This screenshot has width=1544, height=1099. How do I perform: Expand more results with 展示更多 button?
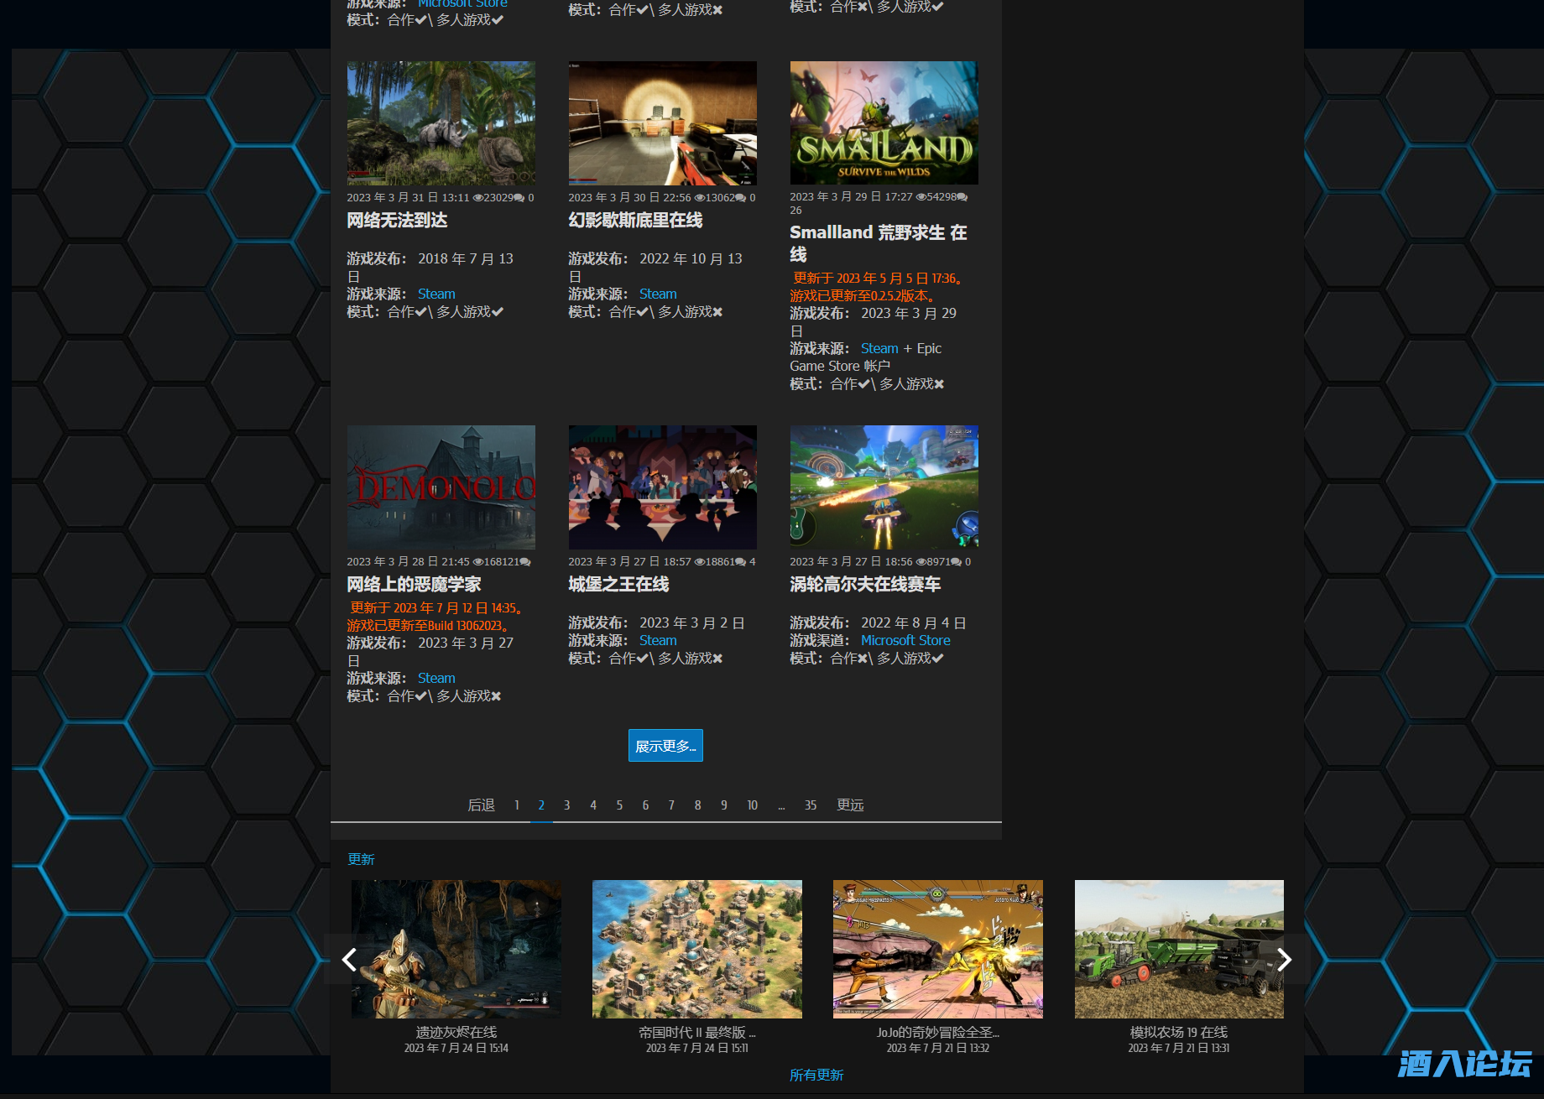coord(665,745)
